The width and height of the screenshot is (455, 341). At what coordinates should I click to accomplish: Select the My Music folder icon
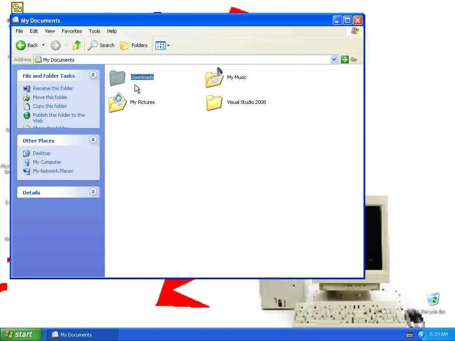pyautogui.click(x=215, y=77)
